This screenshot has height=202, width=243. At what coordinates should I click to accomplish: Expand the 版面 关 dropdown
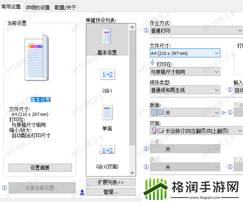(185, 112)
